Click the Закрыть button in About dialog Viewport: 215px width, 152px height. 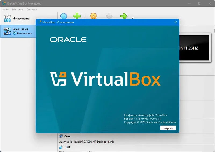tap(168, 128)
